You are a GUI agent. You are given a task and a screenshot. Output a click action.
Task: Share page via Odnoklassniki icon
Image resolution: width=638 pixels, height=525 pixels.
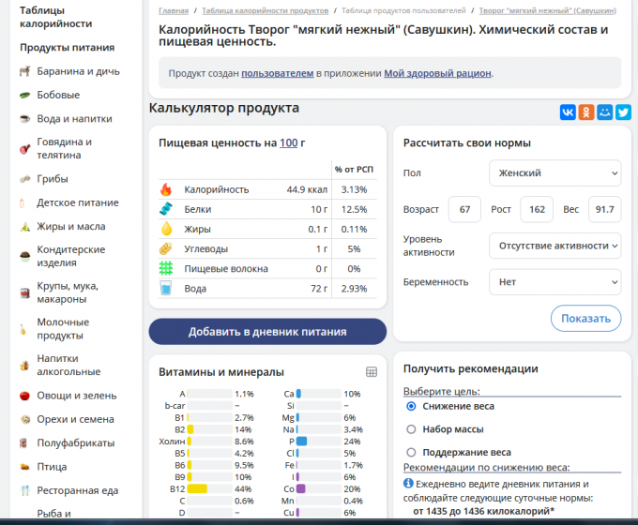pos(586,112)
